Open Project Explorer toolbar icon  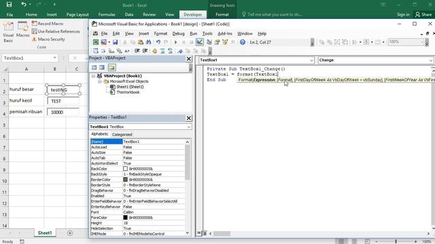pos(209,42)
